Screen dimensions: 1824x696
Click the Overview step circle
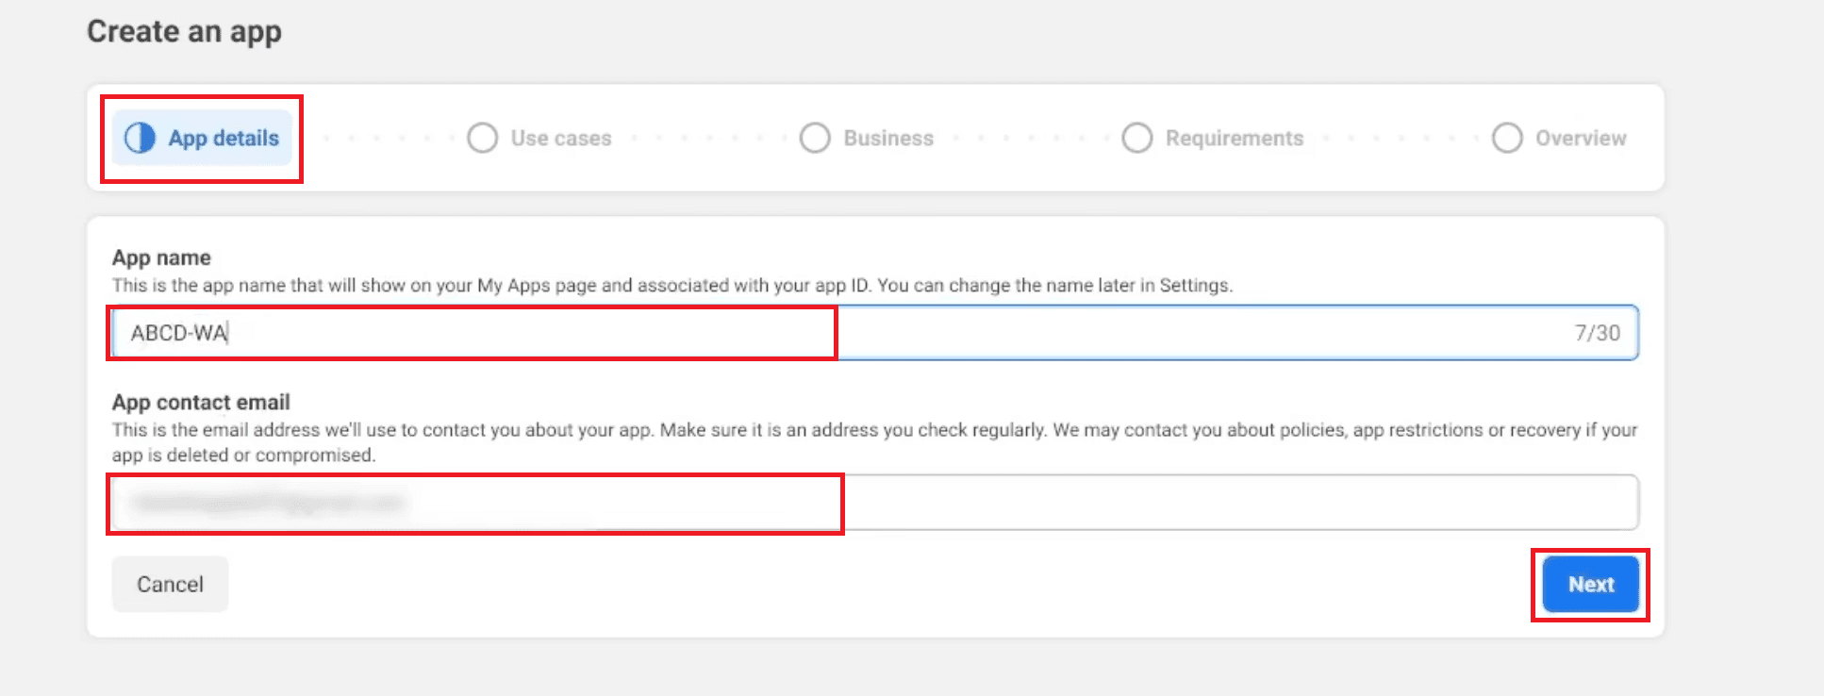1507,138
